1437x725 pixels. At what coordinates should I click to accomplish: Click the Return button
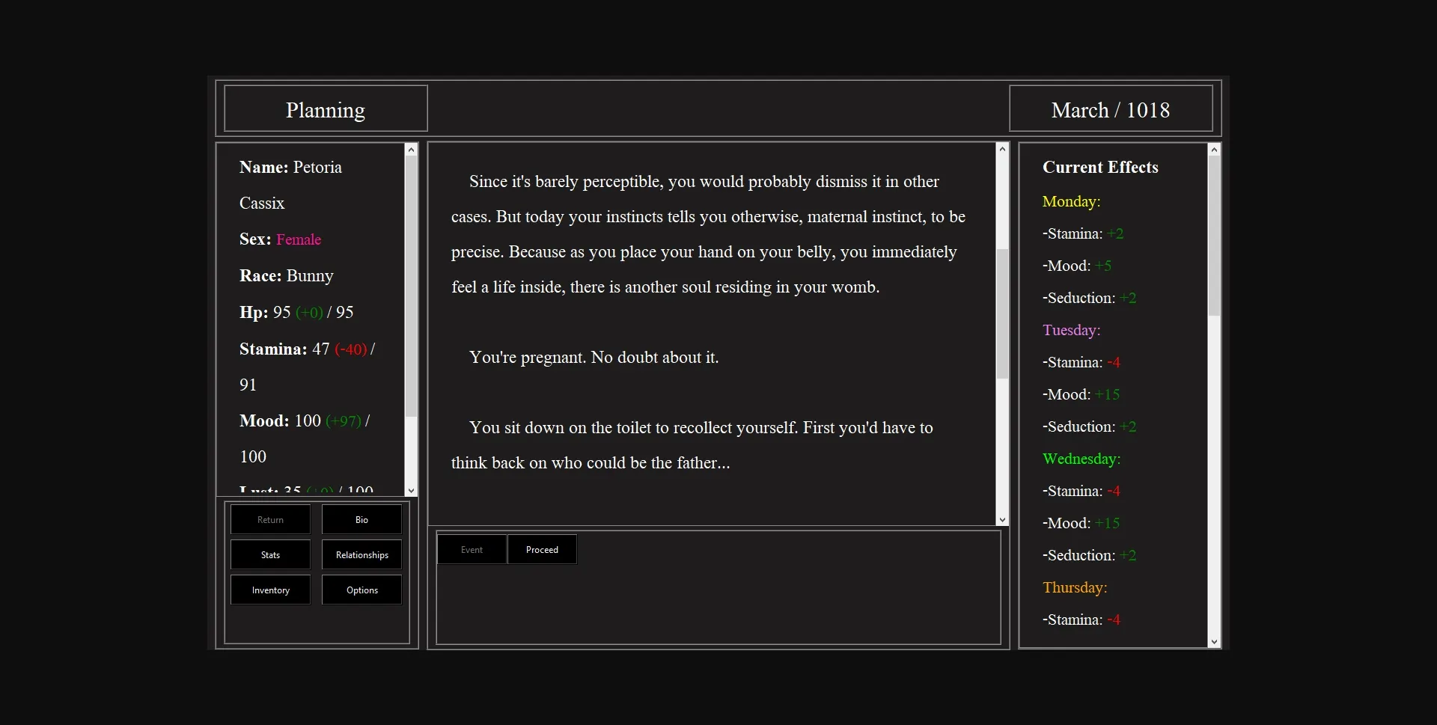tap(269, 518)
